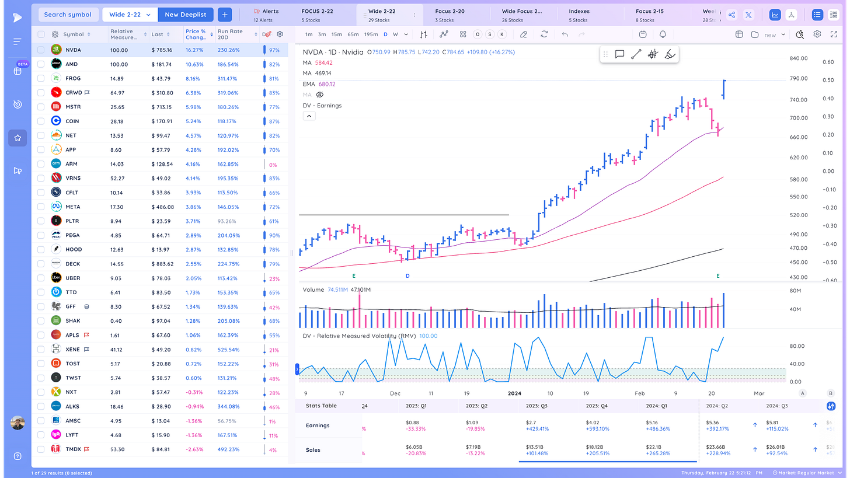The image size is (850, 478).
Task: Open the 'new' layout dropdown
Action: pos(775,34)
